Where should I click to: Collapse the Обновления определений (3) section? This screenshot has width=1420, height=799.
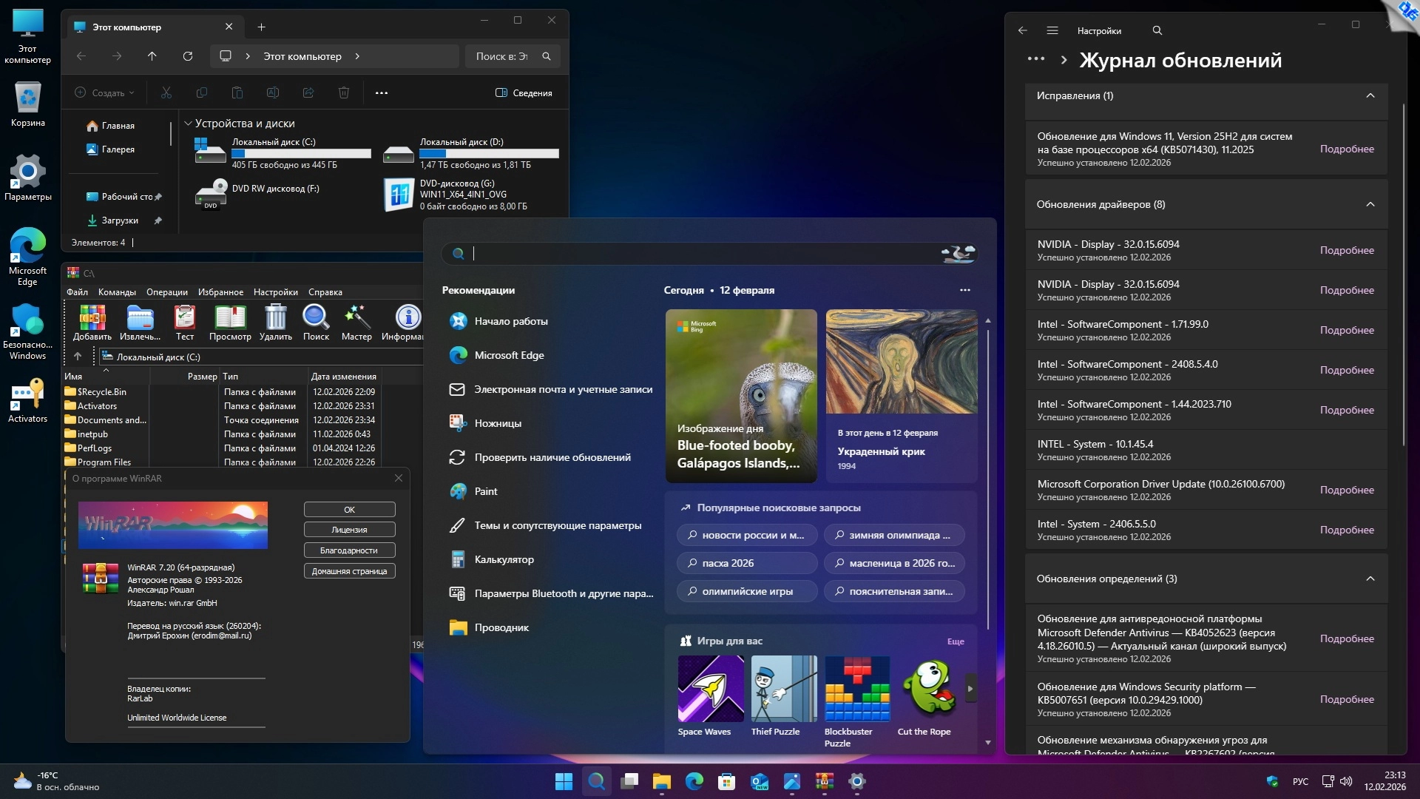pos(1370,579)
